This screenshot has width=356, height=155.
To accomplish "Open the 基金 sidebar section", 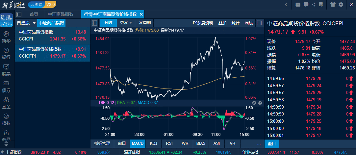I will pyautogui.click(x=6, y=103).
